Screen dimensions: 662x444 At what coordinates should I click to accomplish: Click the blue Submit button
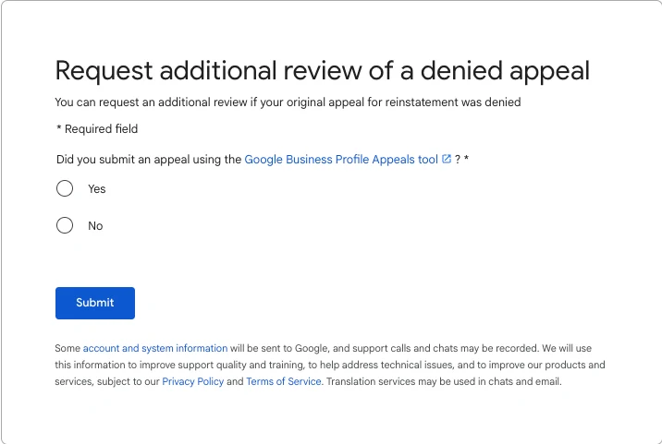[x=95, y=303]
